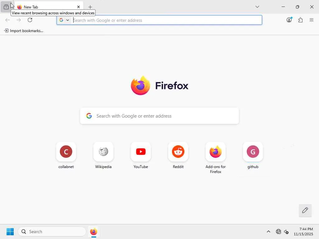The width and height of the screenshot is (319, 239).
Task: Open the github shortcut
Action: point(253,156)
